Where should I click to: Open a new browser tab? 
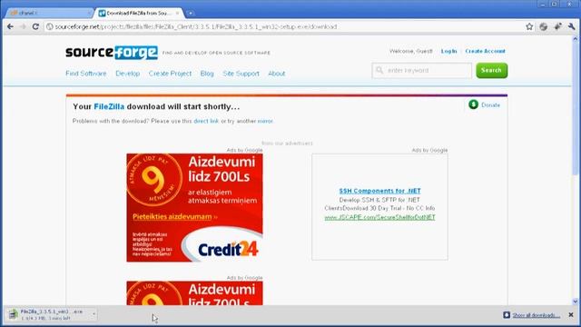pos(190,14)
